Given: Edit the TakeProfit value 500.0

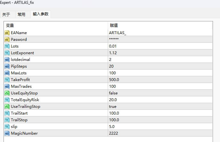Looking at the screenshot, I should [x=114, y=79].
